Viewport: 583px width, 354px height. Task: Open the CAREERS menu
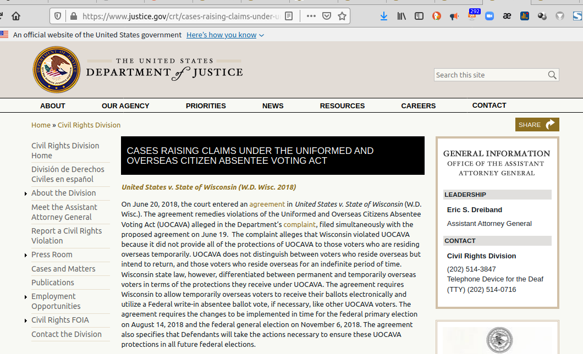[419, 106]
